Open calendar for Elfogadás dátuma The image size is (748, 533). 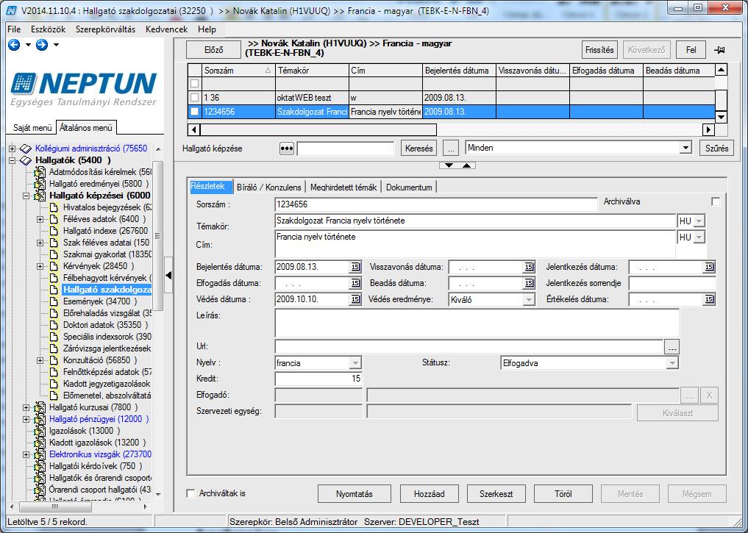coord(355,283)
